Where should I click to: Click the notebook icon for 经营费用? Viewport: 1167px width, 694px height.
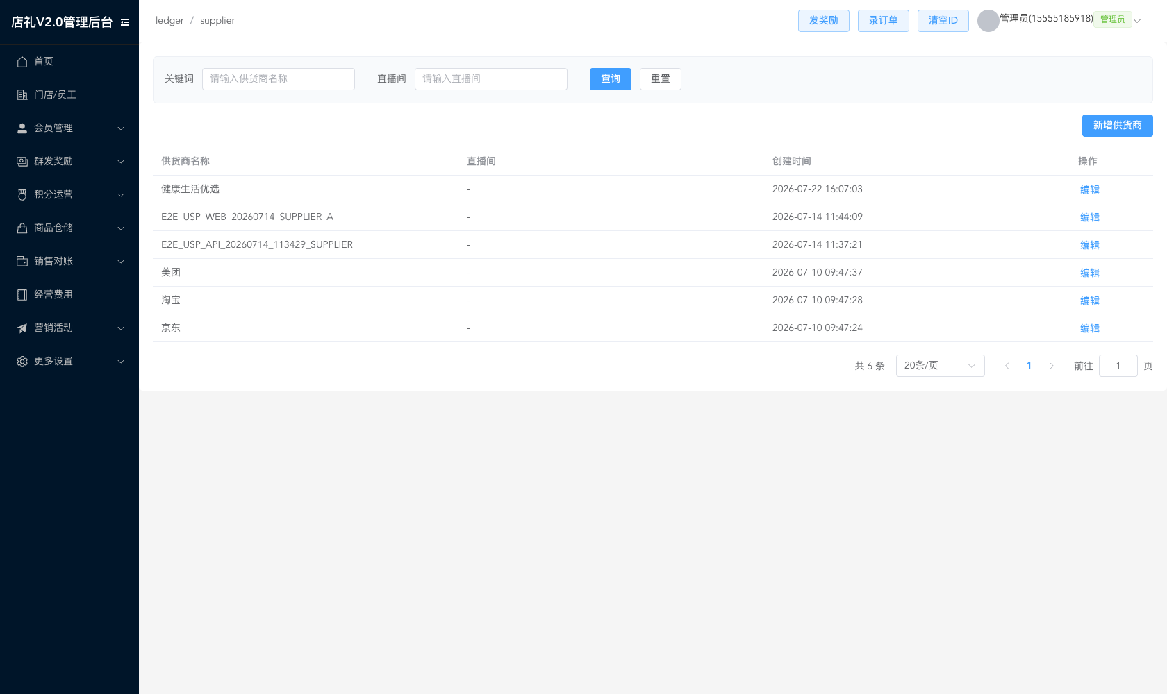[22, 295]
